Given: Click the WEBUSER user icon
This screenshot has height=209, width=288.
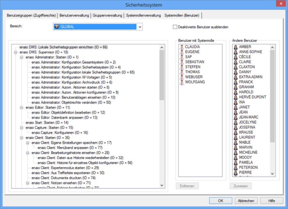Looking at the screenshot, I should [x=182, y=77].
